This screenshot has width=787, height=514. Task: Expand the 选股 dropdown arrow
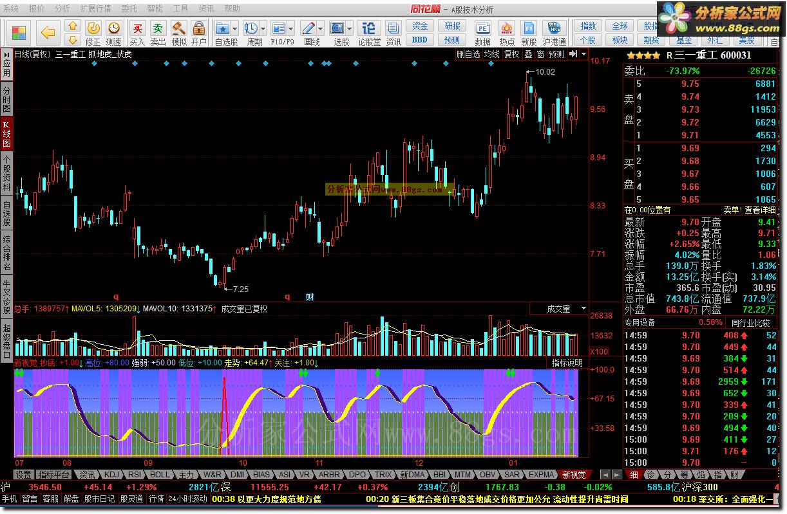click(350, 28)
